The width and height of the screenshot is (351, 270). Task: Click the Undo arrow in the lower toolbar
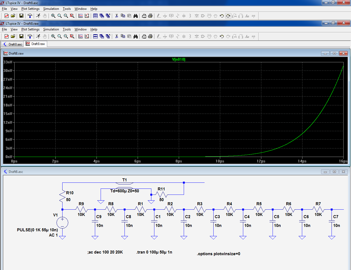click(x=222, y=36)
